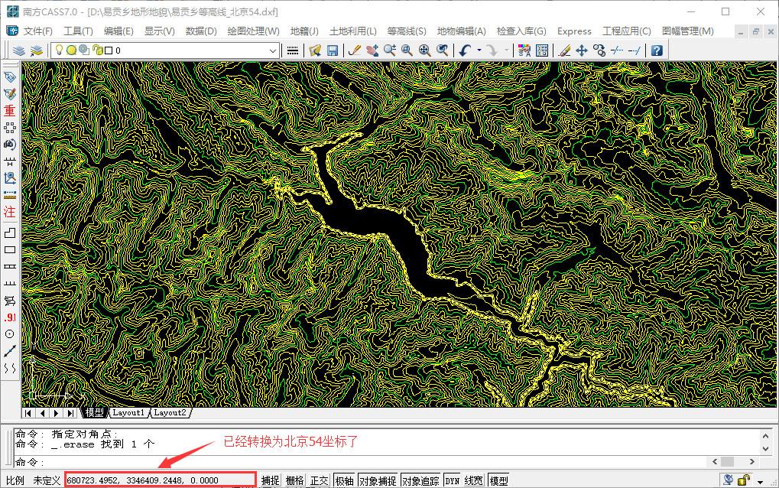Click the tag icon atop left toolbar
Viewport: 779px width, 488px height.
point(9,77)
